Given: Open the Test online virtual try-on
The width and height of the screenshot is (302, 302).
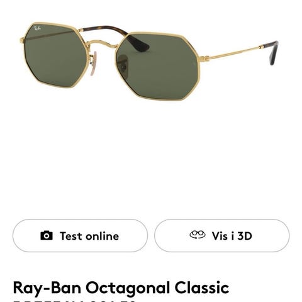Looking at the screenshot, I should [80, 235].
